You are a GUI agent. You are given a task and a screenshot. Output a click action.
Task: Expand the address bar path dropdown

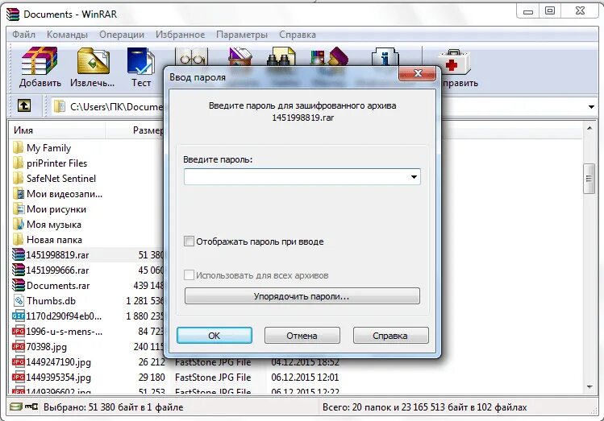pos(591,106)
